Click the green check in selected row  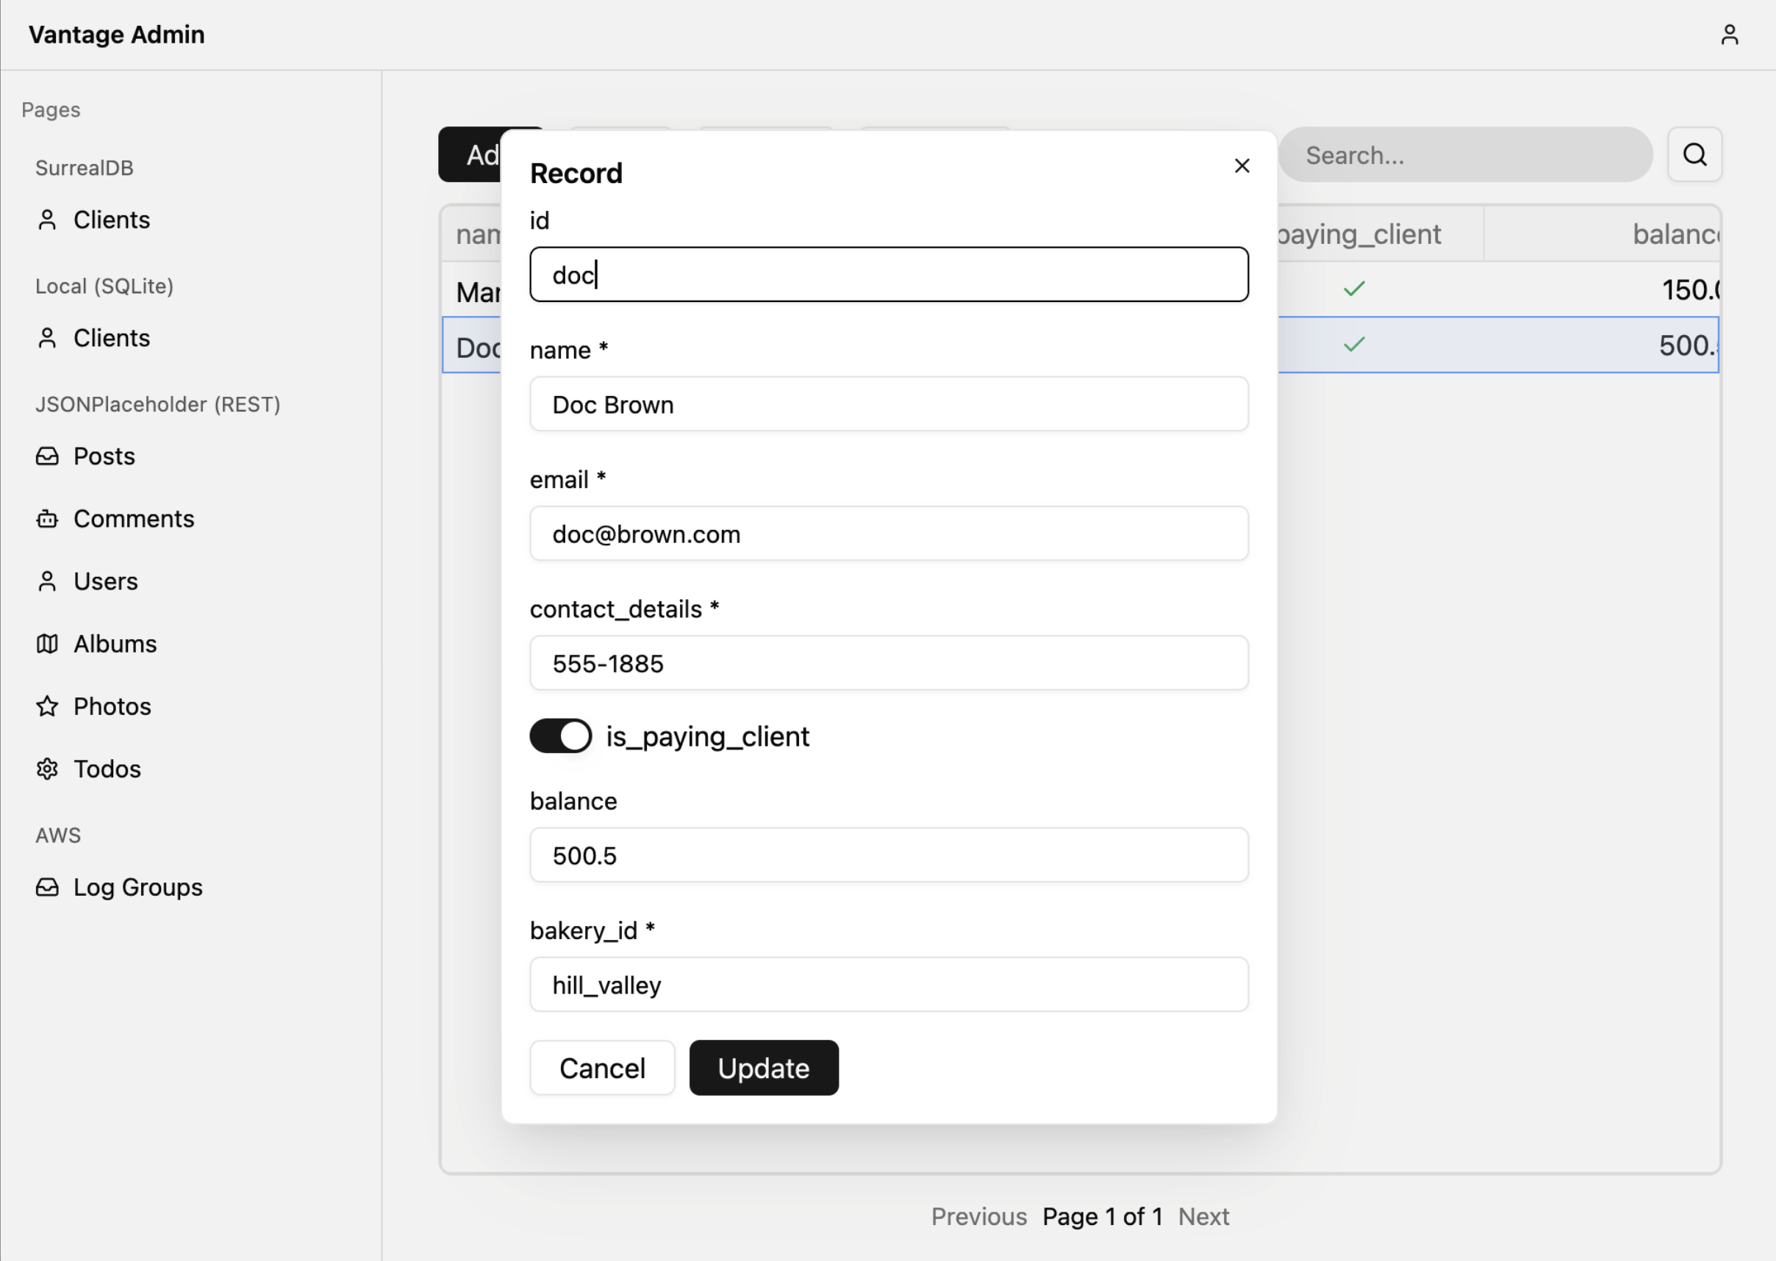pyautogui.click(x=1353, y=345)
